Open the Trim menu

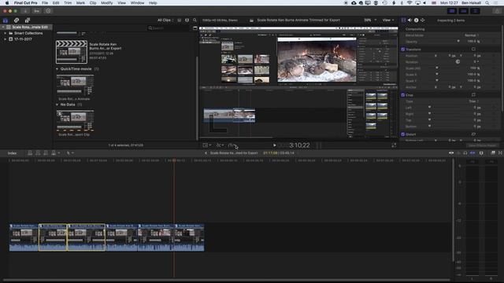pyautogui.click(x=68, y=3)
